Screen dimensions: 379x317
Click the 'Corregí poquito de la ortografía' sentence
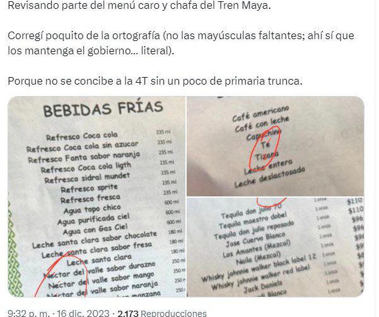pyautogui.click(x=181, y=35)
